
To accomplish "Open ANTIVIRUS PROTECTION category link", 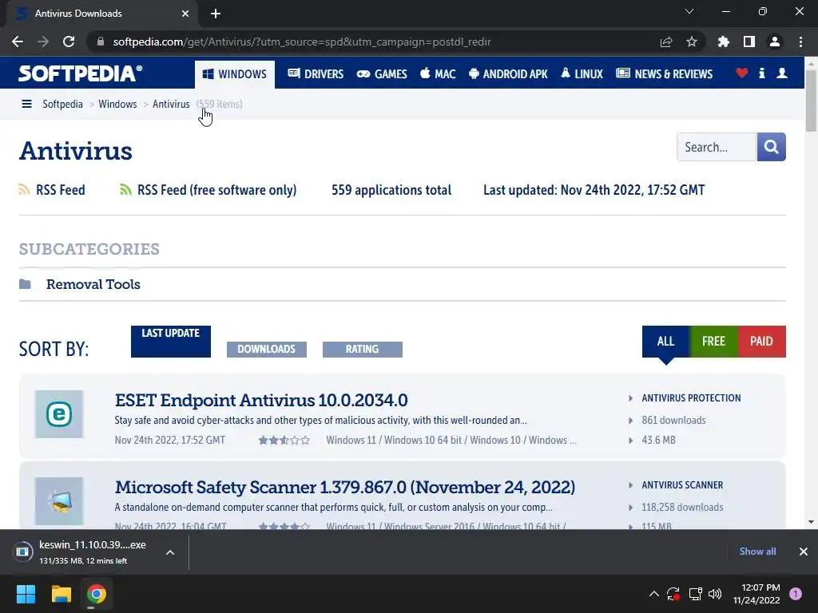I will tap(691, 398).
